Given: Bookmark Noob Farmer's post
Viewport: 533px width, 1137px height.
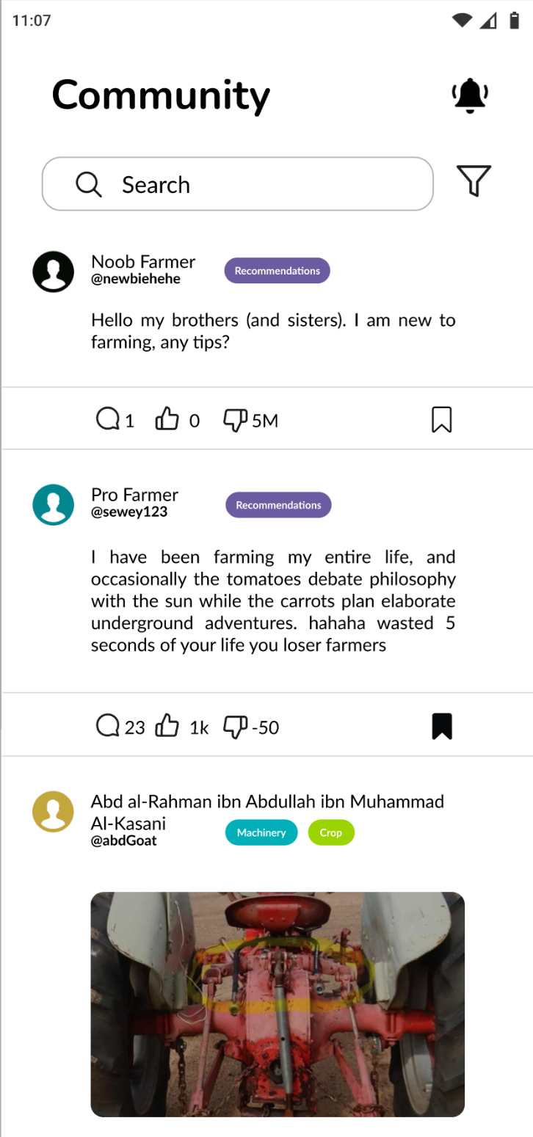Looking at the screenshot, I should click(441, 419).
